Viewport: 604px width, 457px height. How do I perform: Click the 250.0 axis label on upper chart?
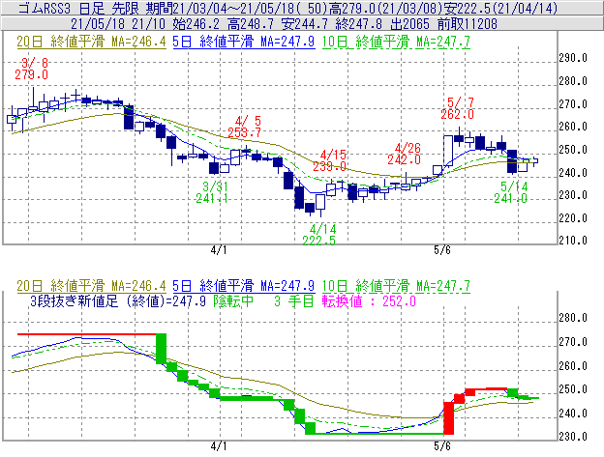coord(573,150)
